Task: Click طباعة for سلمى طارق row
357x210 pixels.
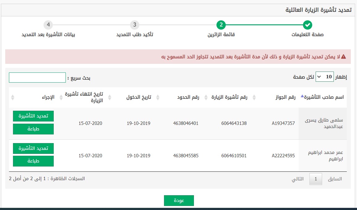Action: (x=33, y=129)
